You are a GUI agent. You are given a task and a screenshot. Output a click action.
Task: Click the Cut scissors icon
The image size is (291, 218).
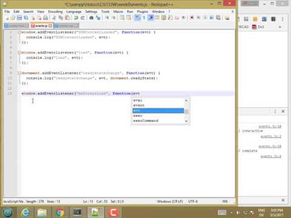click(54, 18)
